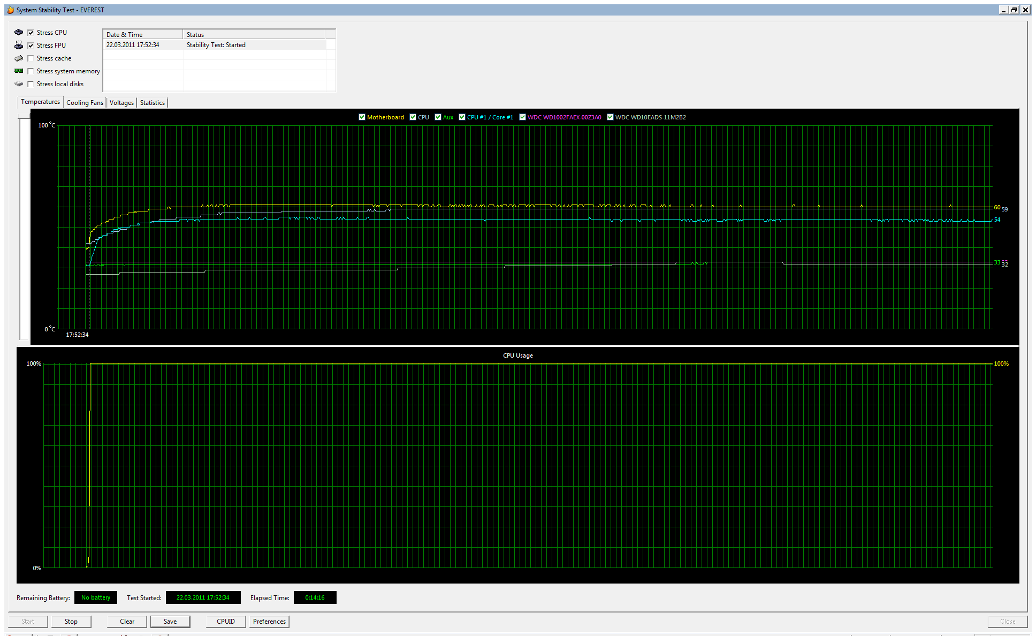1036x636 pixels.
Task: Click the RAM module icon beside Stress system memory
Action: pos(19,71)
